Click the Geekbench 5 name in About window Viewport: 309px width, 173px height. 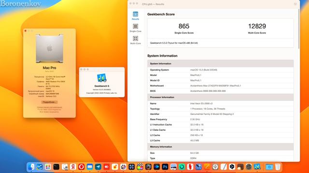pos(102,86)
